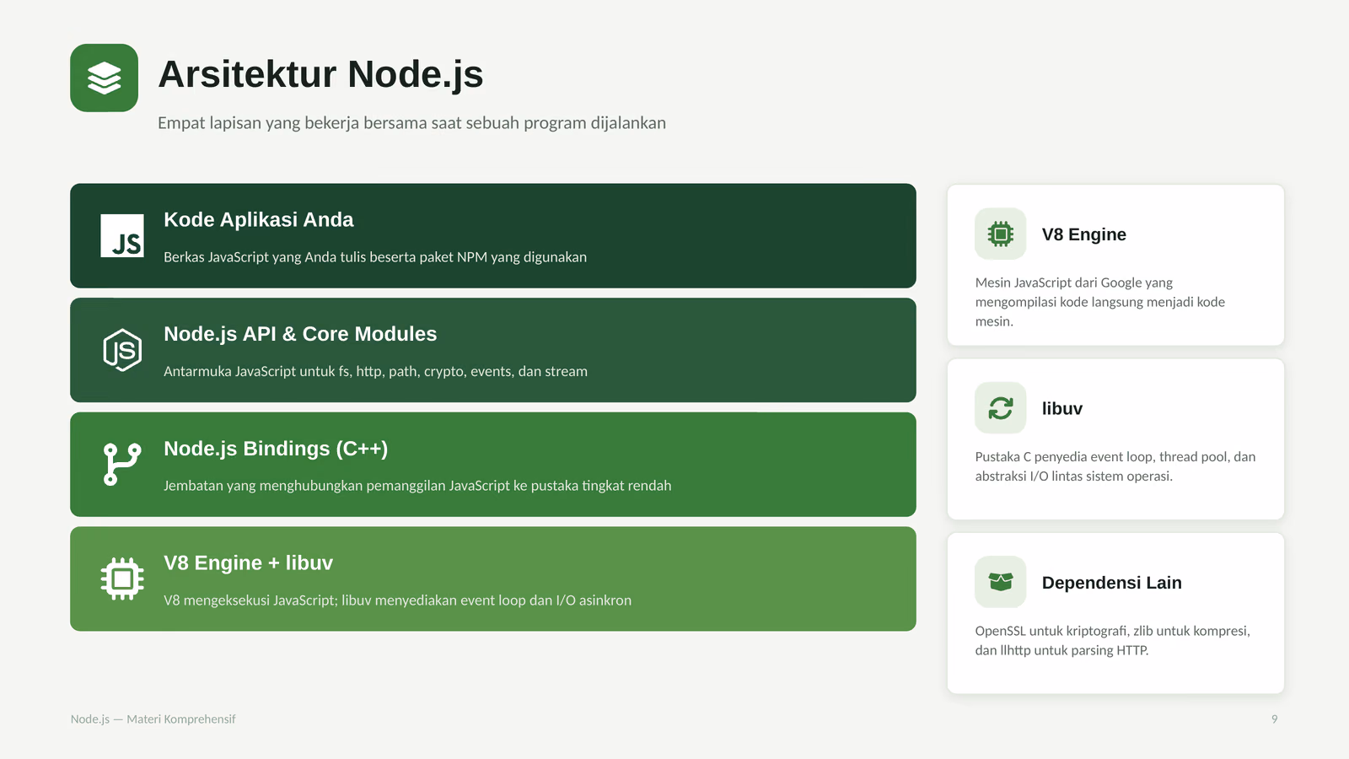Click the Node.js hexagon logo icon

(x=122, y=350)
